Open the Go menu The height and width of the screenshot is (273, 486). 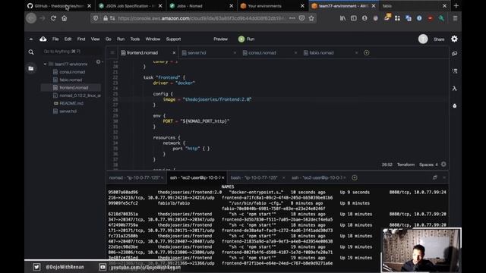click(x=108, y=39)
